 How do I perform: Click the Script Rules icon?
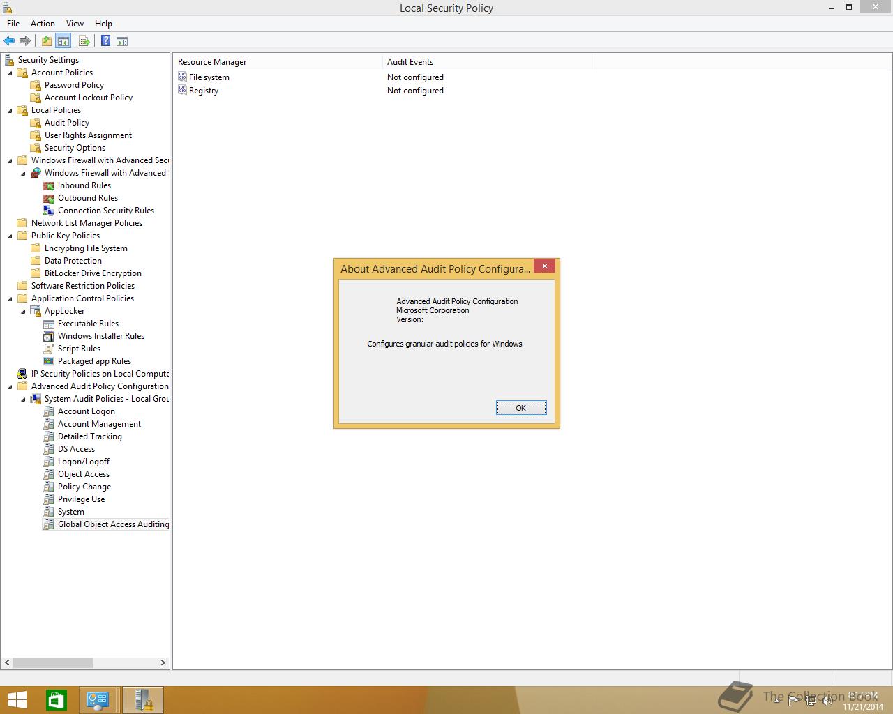click(x=49, y=349)
